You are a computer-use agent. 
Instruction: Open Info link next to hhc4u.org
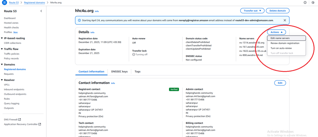click(x=97, y=11)
